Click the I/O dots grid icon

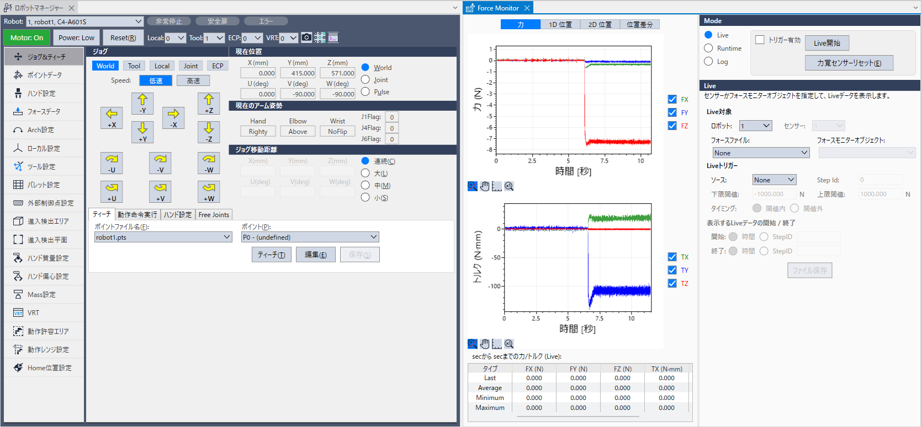pos(320,37)
